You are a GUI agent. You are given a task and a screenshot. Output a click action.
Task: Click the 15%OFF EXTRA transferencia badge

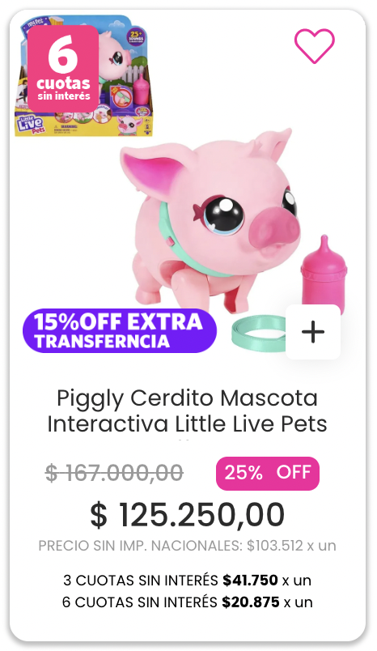point(120,331)
